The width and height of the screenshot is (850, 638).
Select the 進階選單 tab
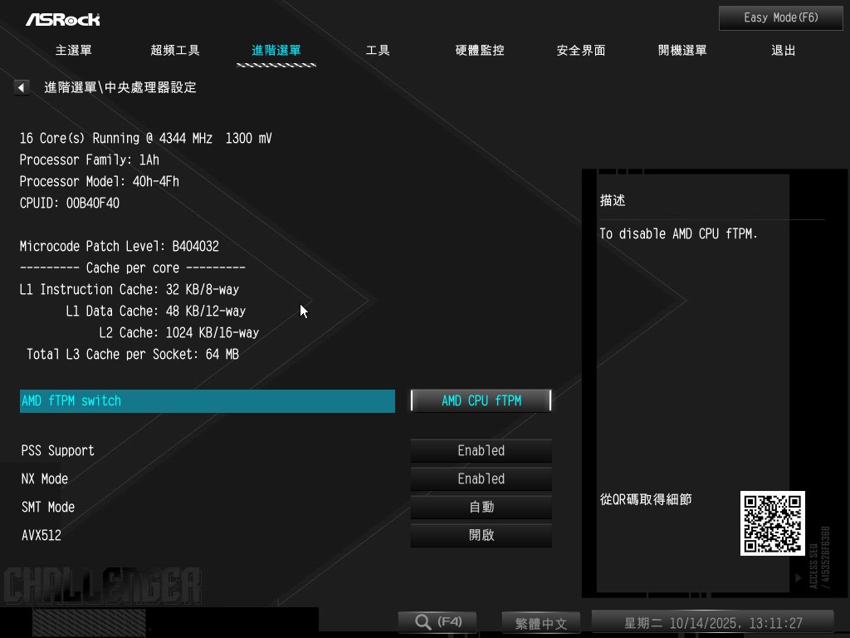276,50
